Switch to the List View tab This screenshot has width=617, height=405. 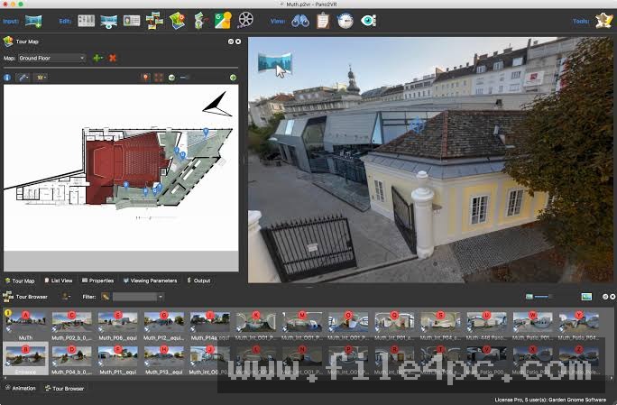[x=59, y=281]
